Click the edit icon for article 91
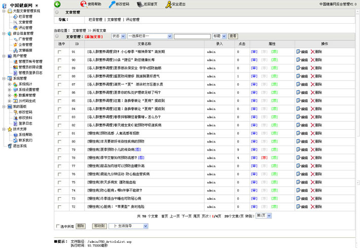This screenshot has height=252, width=360. (302, 52)
